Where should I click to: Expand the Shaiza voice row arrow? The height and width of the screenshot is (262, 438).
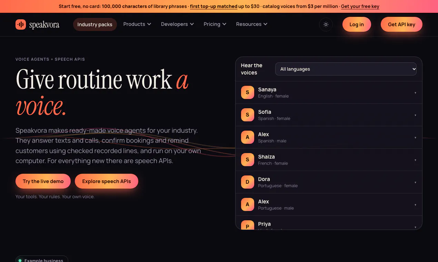(x=415, y=160)
